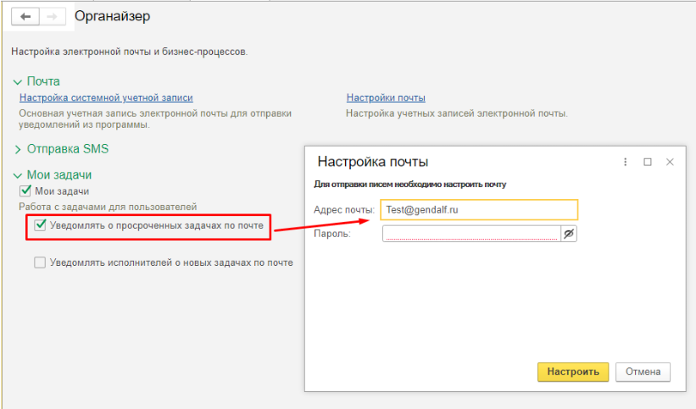Click the forward arrow navigation button
696x409 pixels.
tap(52, 16)
